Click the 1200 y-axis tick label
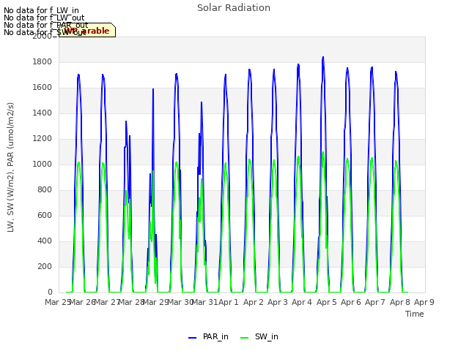469x351 pixels. [x=43, y=139]
